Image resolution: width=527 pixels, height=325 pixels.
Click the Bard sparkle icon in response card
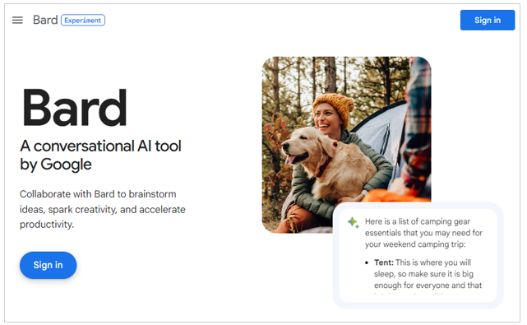(x=354, y=222)
